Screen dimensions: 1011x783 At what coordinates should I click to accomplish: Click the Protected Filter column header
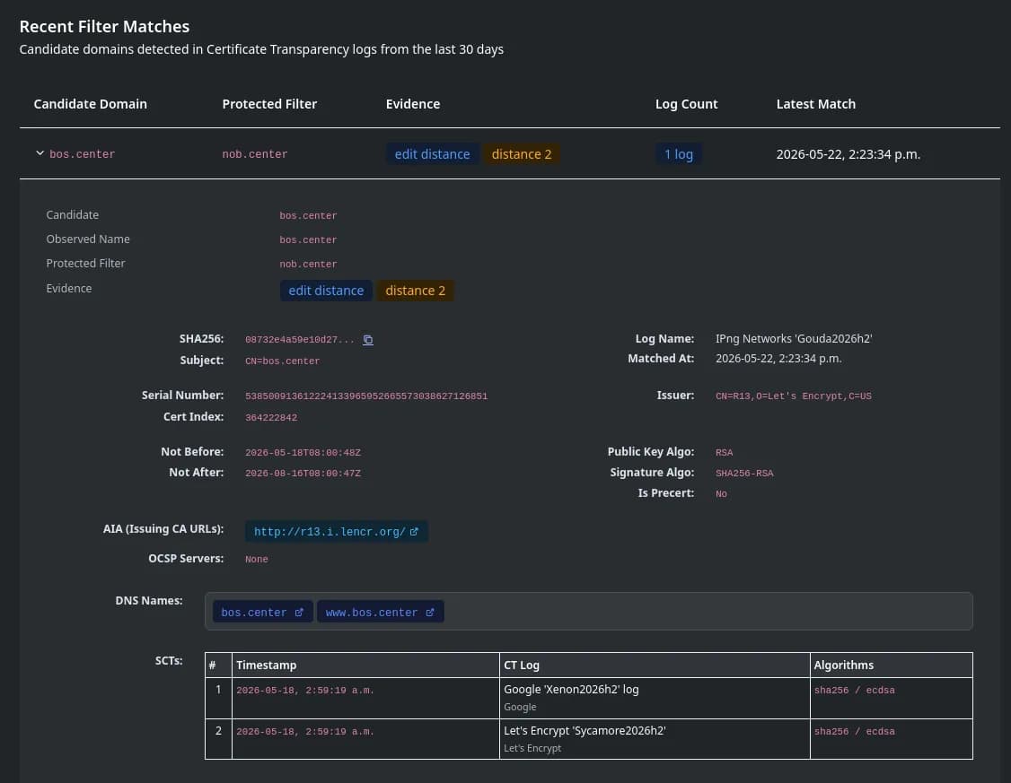pyautogui.click(x=269, y=104)
